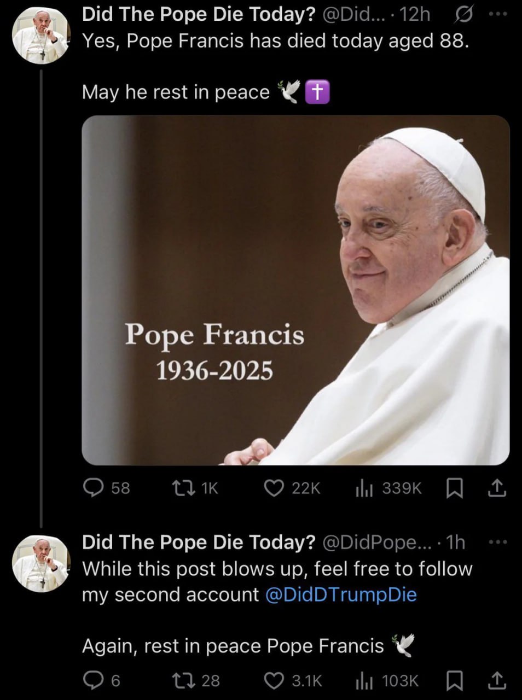Open profile avatar on the first post
Image resolution: width=522 pixels, height=700 pixels.
tap(41, 36)
